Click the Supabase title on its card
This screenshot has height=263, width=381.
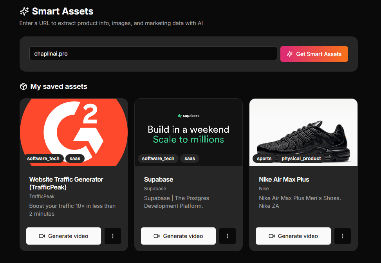pos(159,179)
